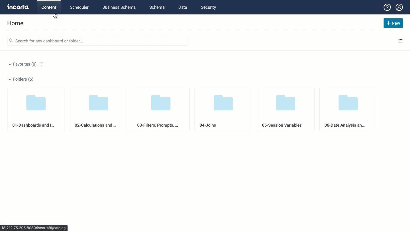The height and width of the screenshot is (231, 410).
Task: Open the Data tab
Action: pos(182,7)
